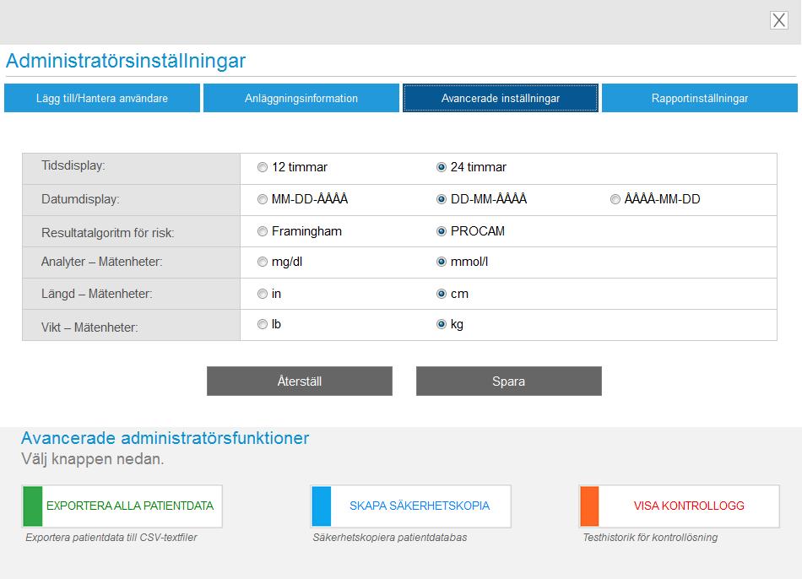Viewport: 802px width, 579px height.
Task: Click the Längd – Mätenheter label
Action: coord(97,294)
